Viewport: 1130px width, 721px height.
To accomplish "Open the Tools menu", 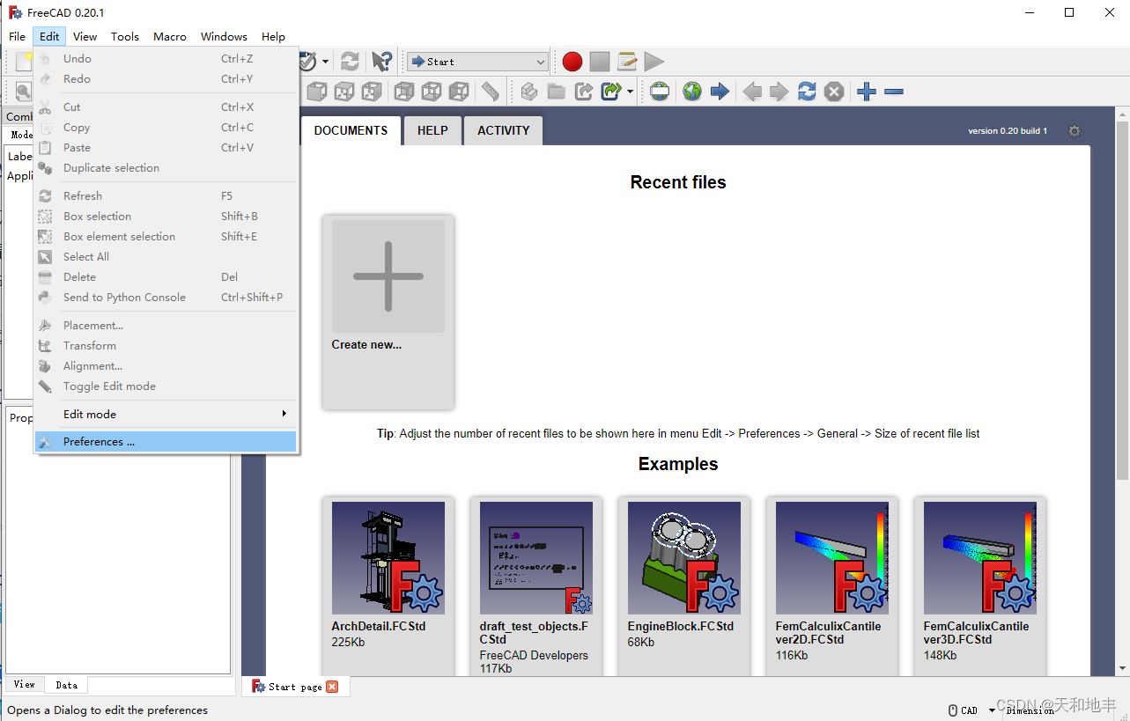I will click(x=125, y=36).
